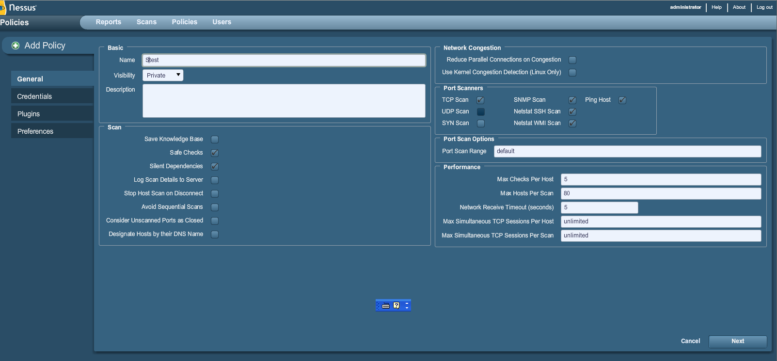Click the Nessus eye logo

pos(3,8)
